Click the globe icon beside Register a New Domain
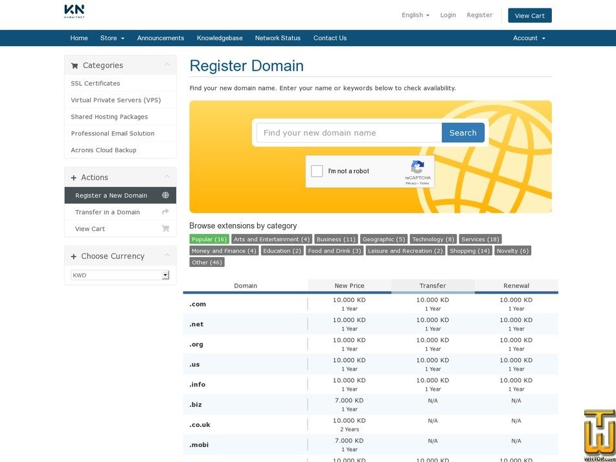The height and width of the screenshot is (462, 616). (165, 194)
